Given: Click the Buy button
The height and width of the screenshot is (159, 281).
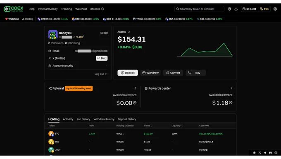Looking at the screenshot, I should coord(195,73).
